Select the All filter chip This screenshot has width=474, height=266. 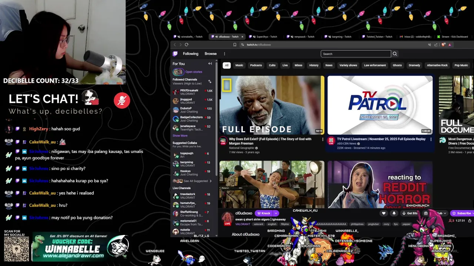[x=227, y=65]
